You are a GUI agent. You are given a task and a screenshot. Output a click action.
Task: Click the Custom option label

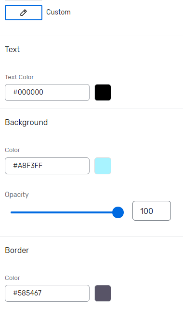pos(58,12)
